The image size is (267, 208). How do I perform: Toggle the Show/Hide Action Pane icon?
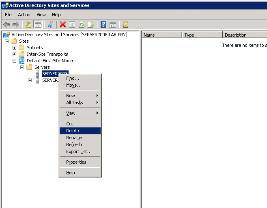point(113,25)
